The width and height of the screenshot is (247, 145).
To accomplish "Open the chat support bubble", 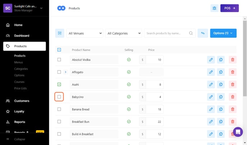I will [x=238, y=132].
